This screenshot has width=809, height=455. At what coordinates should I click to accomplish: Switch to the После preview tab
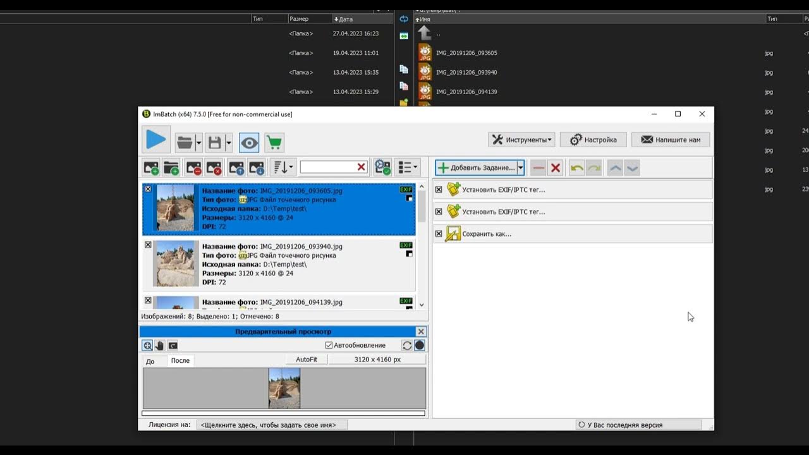[x=180, y=360]
